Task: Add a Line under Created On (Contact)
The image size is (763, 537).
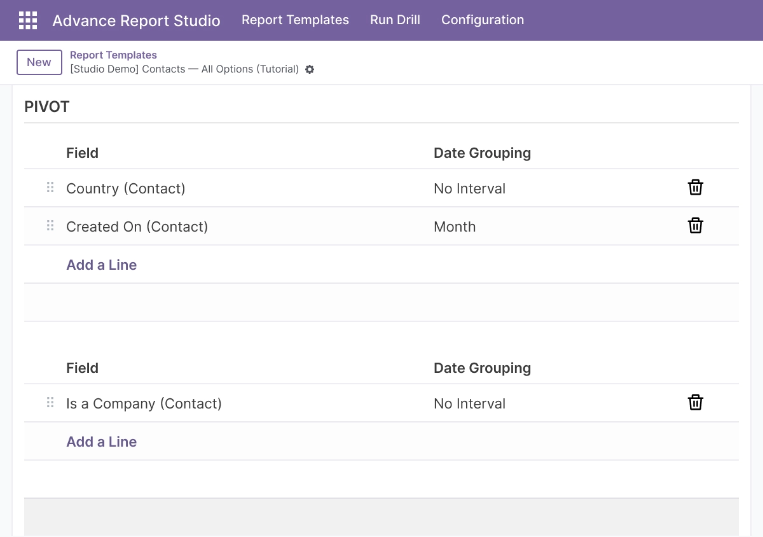Action: click(x=102, y=265)
